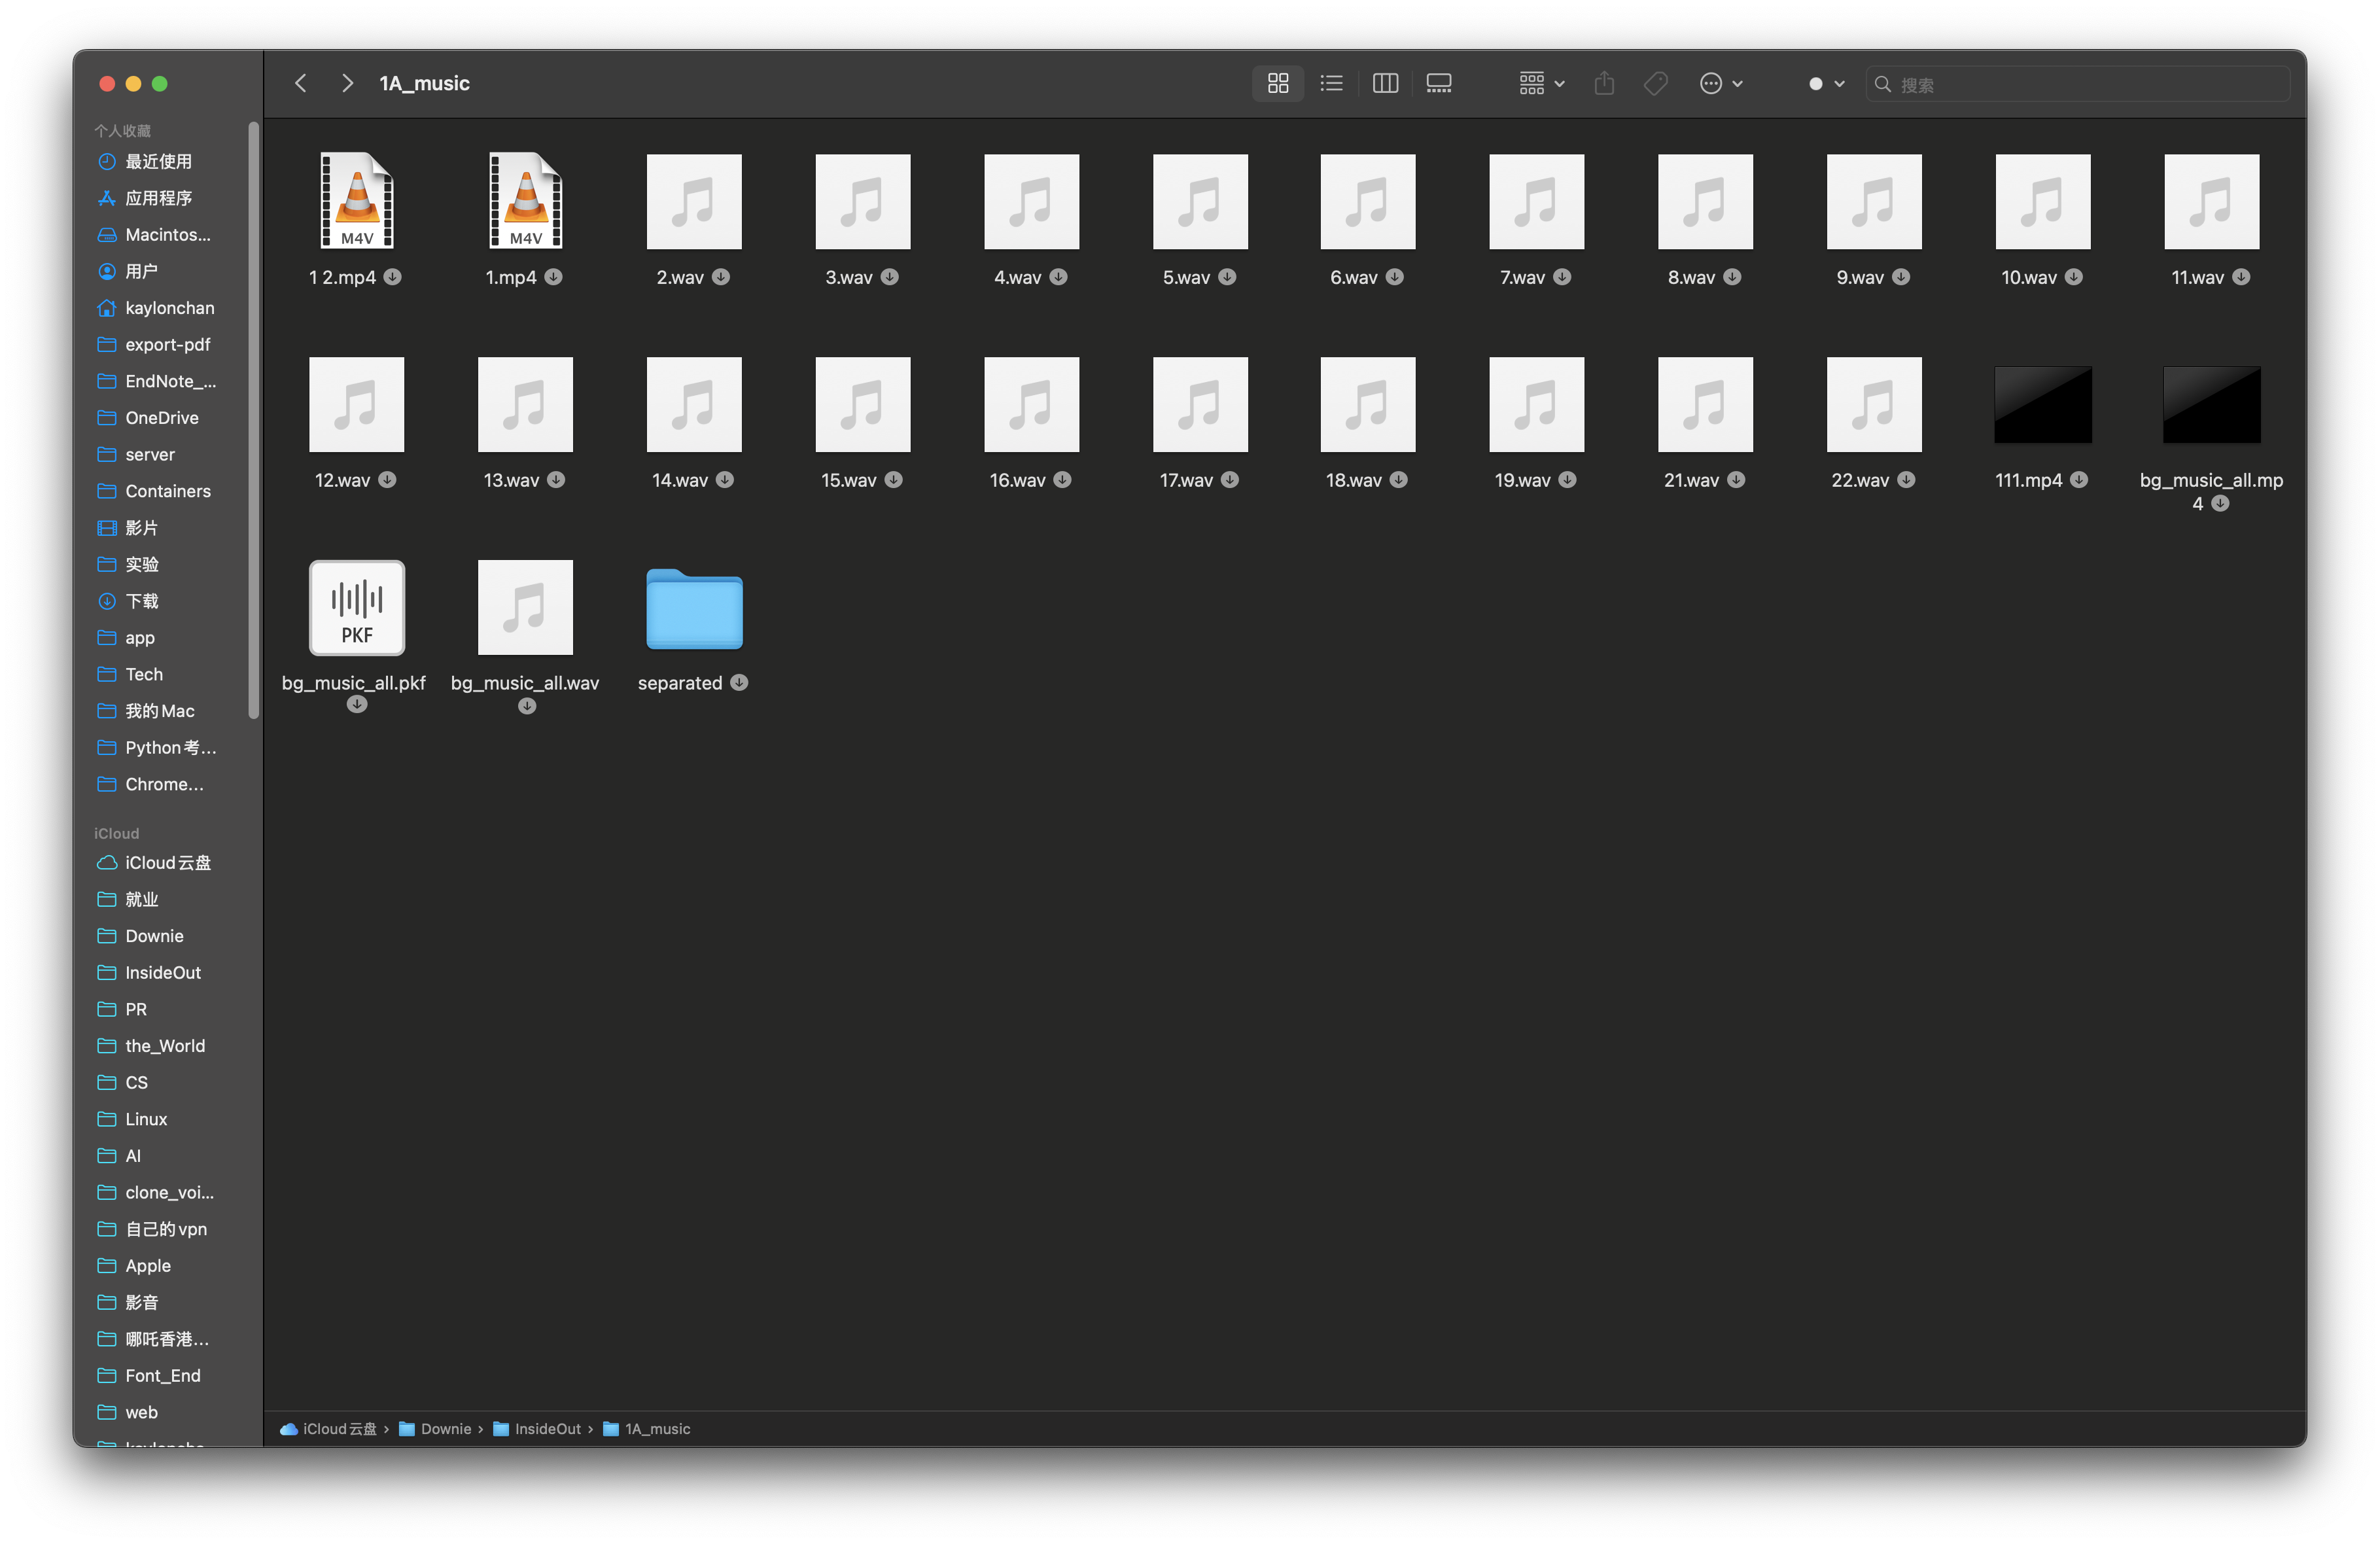This screenshot has width=2380, height=1544.
Task: Select the 22.wav audio file icon
Action: coord(1874,404)
